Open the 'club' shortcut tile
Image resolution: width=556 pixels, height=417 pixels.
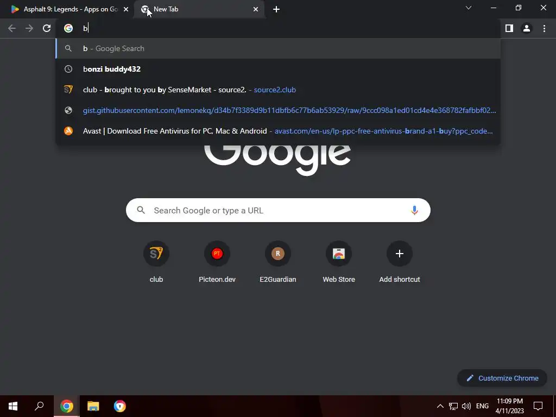(x=156, y=262)
